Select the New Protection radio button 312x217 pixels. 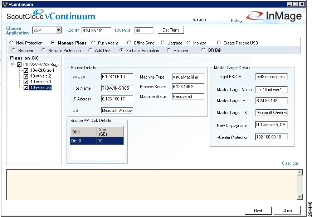tap(11, 43)
